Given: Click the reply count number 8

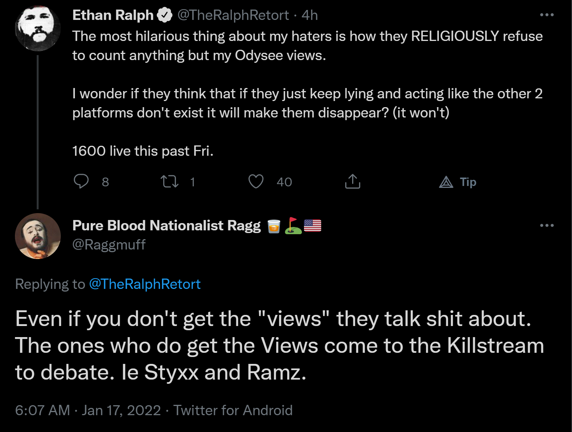Looking at the screenshot, I should click(106, 182).
